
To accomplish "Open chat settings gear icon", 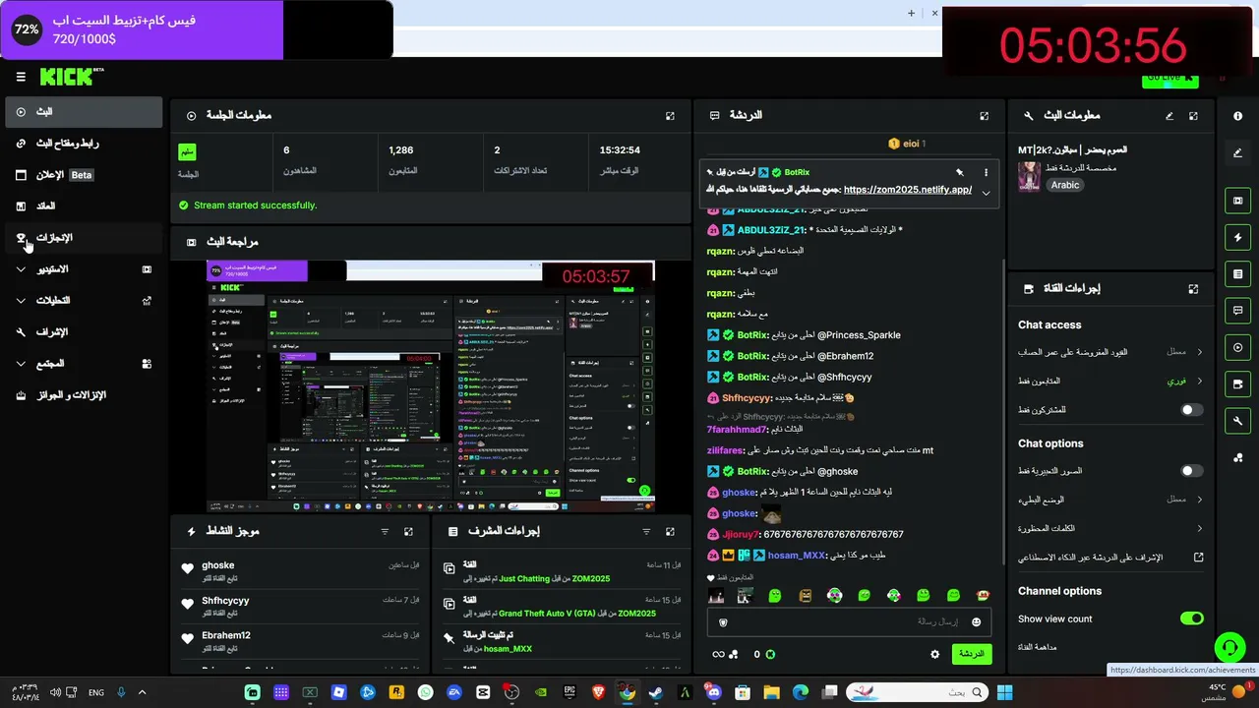I will (x=935, y=654).
